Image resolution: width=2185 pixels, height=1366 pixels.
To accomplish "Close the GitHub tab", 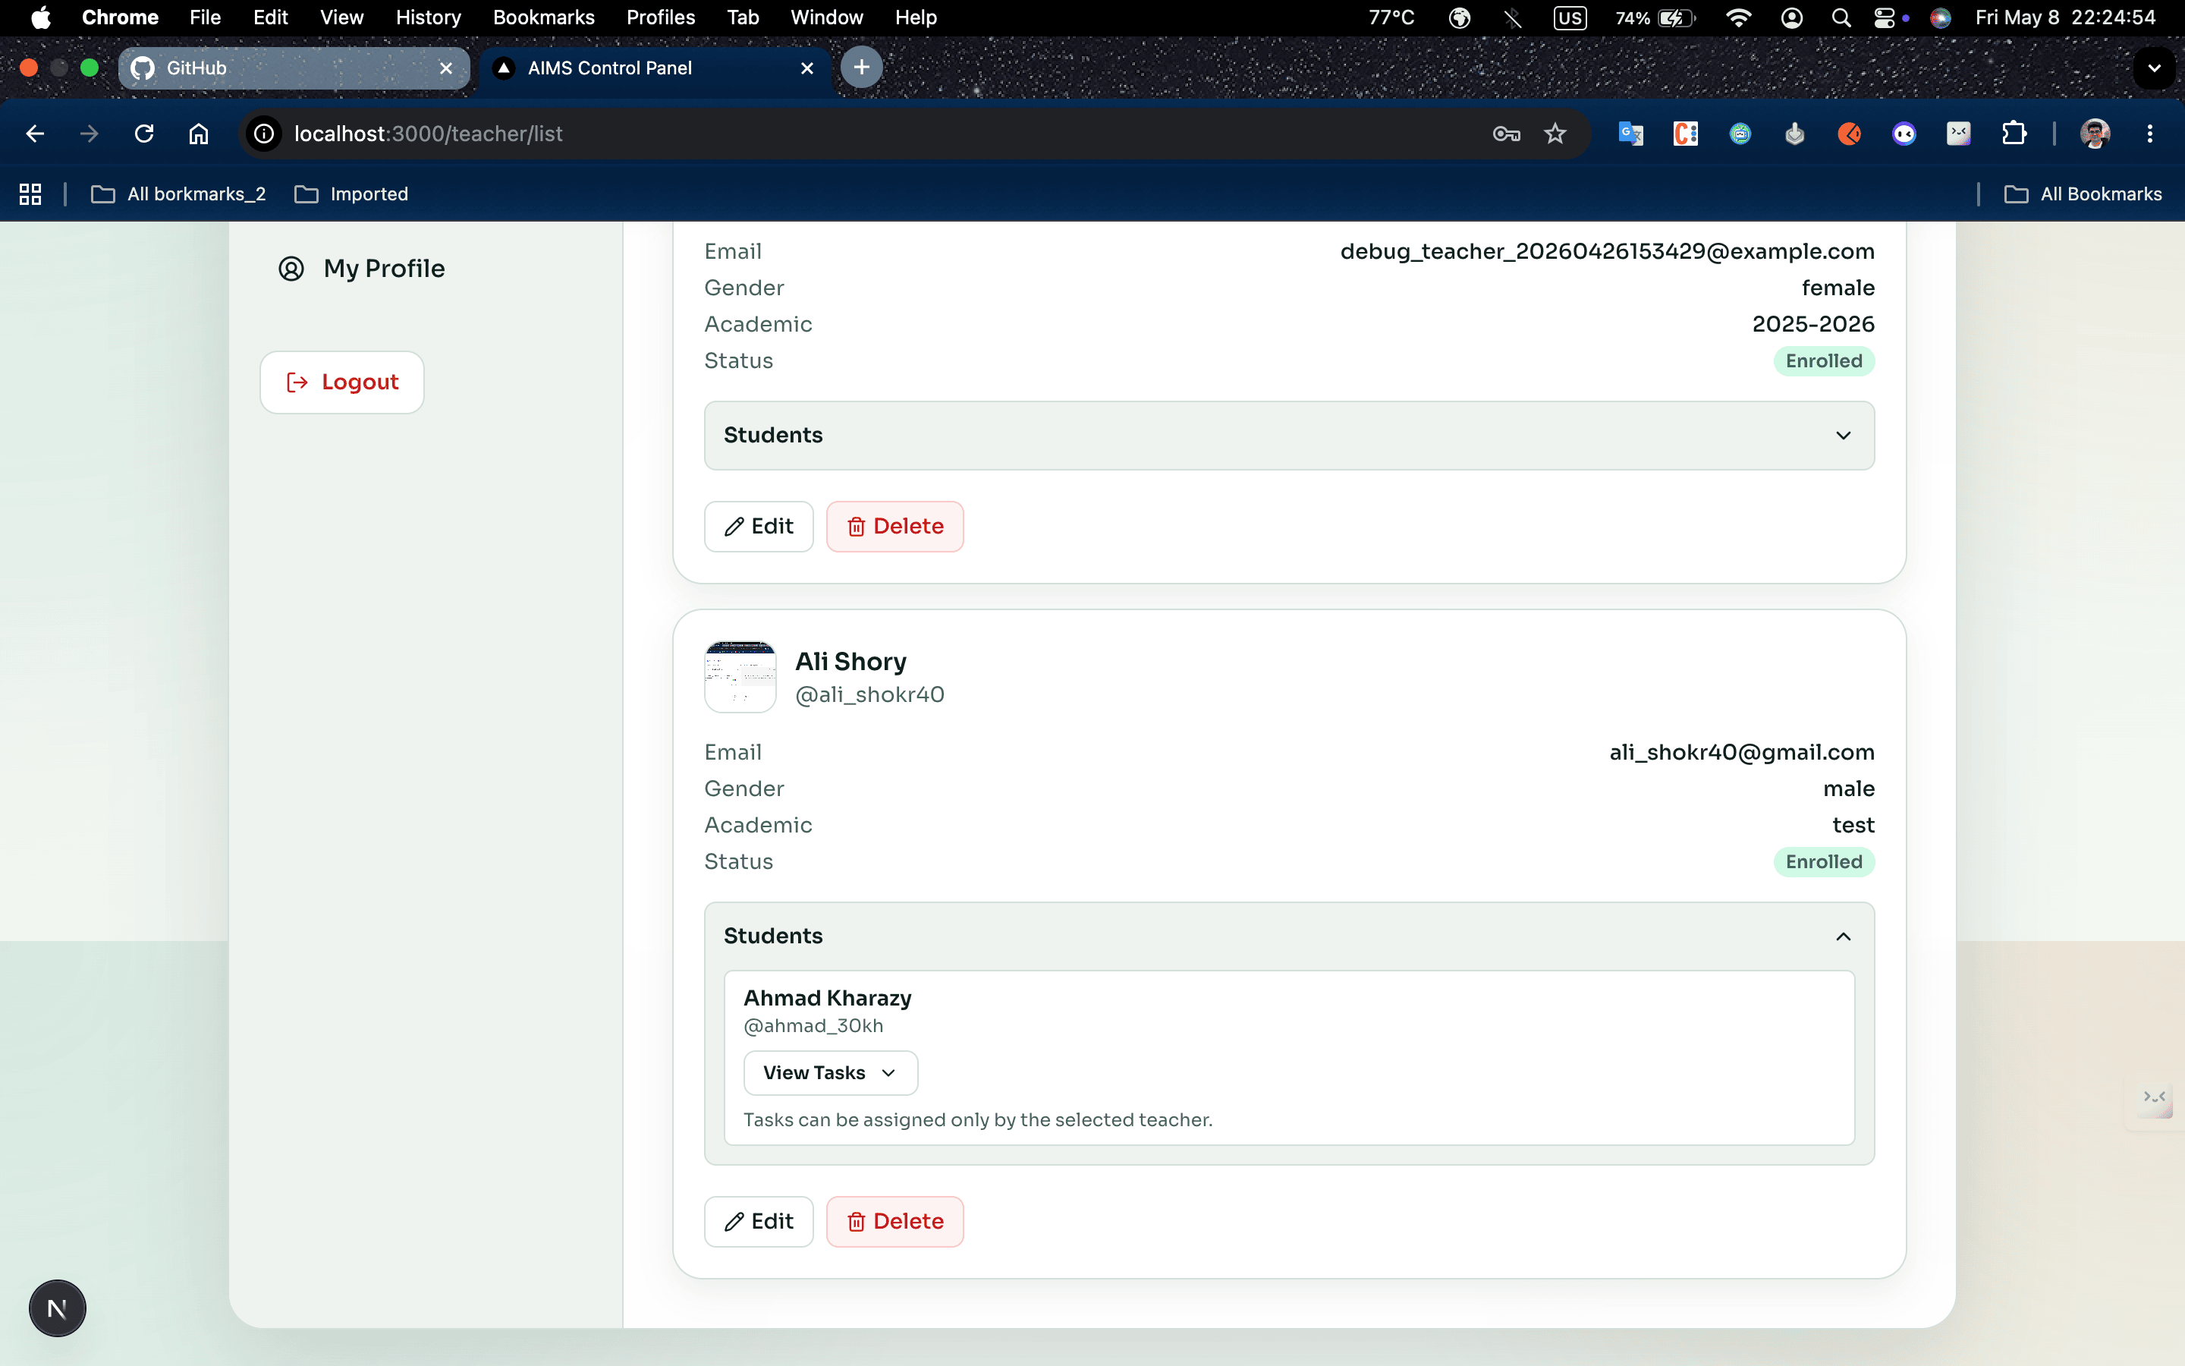I will coord(446,68).
